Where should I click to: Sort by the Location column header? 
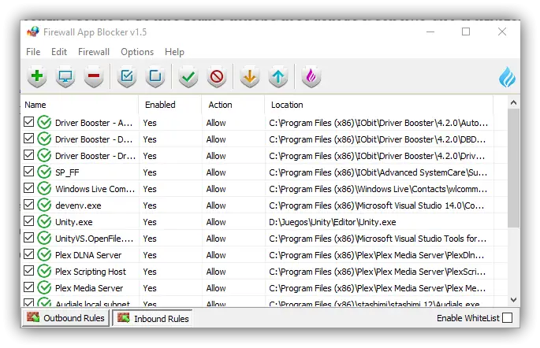tap(379, 105)
